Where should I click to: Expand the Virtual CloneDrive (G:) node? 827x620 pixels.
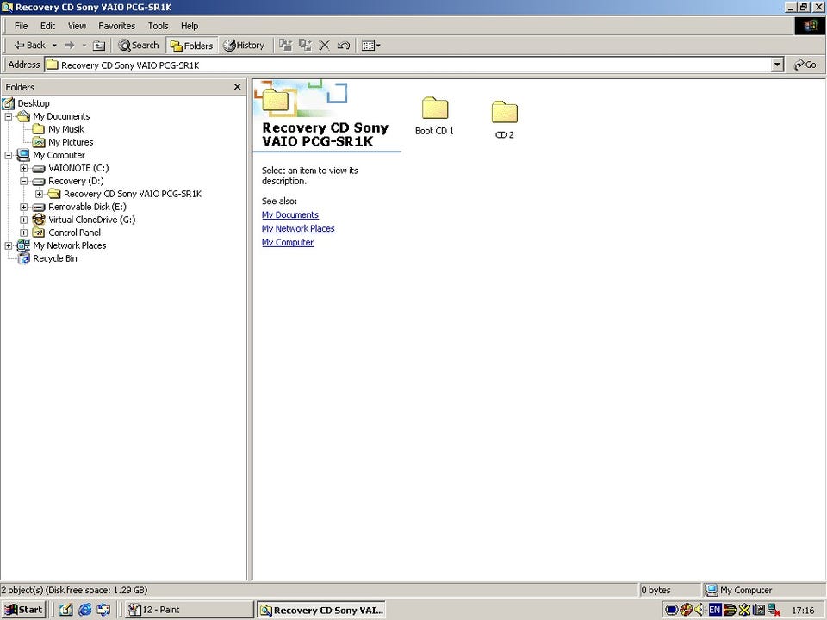[24, 220]
